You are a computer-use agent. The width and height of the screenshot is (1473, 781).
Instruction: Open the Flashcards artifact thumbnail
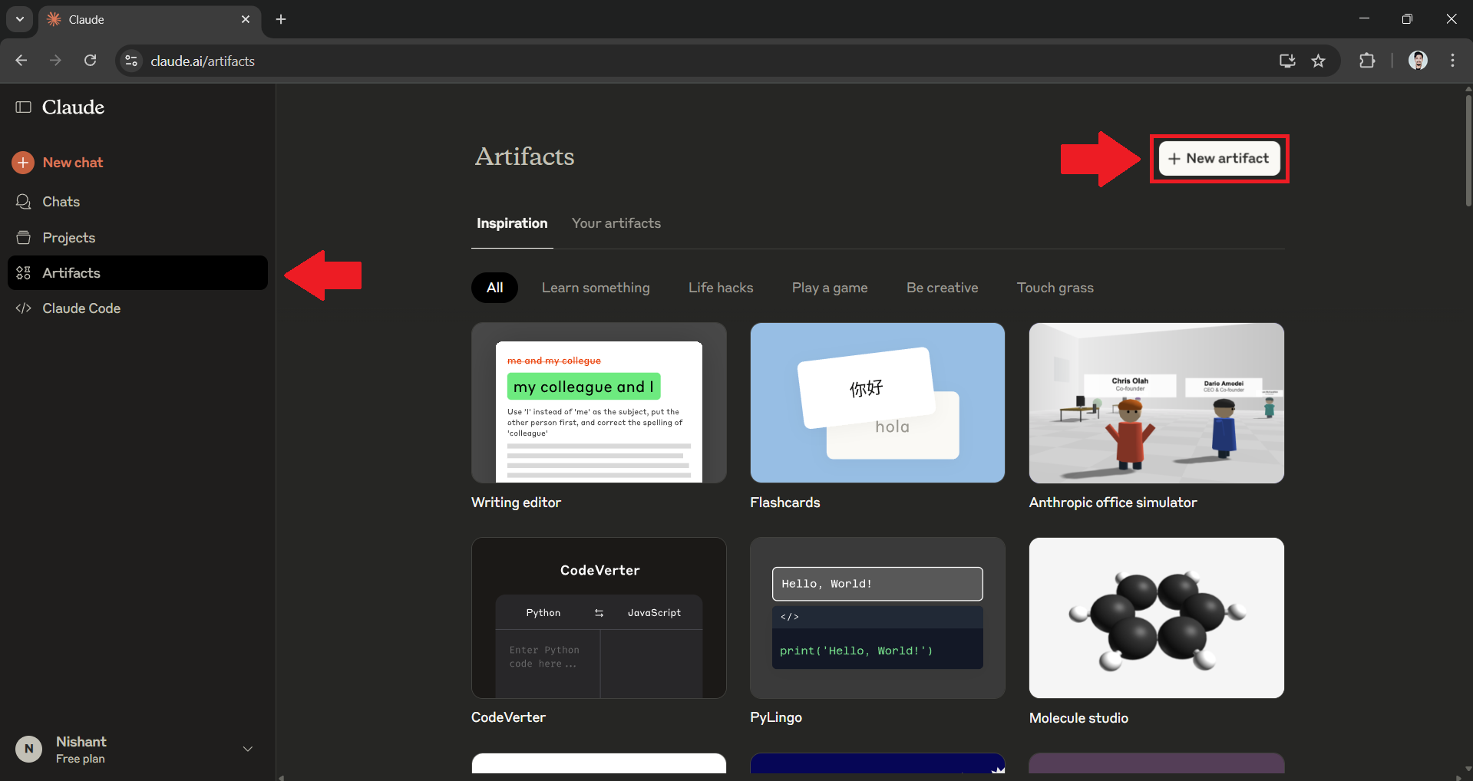(x=877, y=403)
